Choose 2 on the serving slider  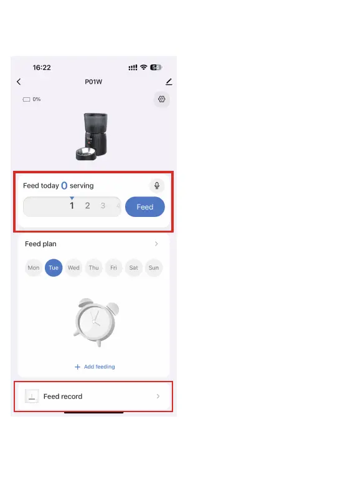click(x=88, y=206)
